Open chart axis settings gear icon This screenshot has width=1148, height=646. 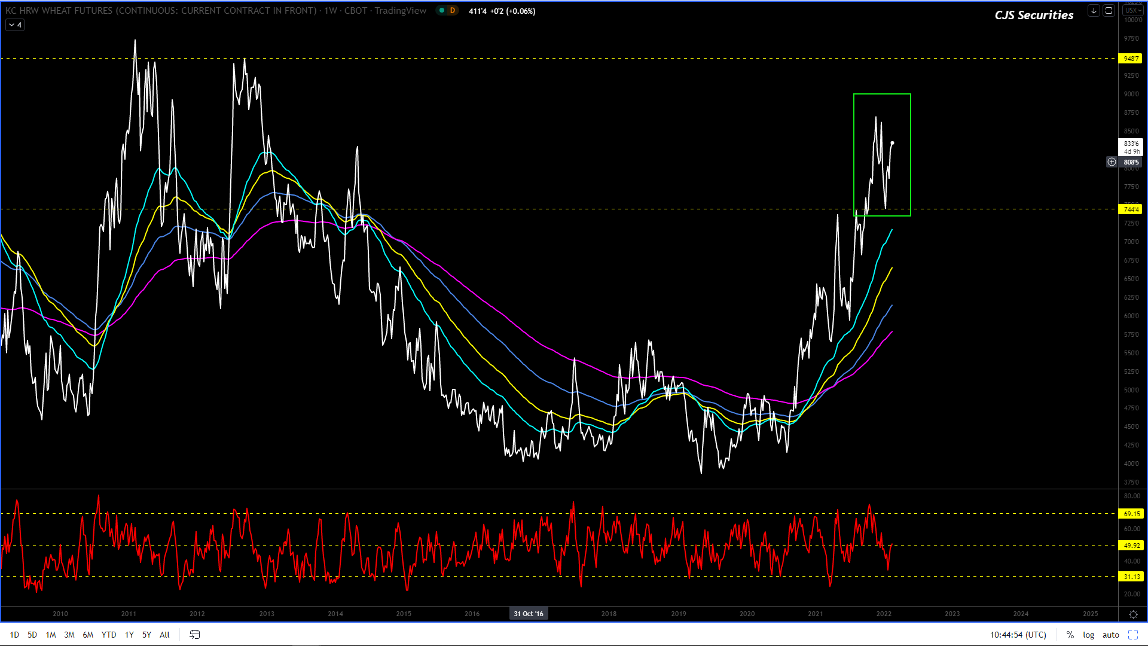point(1132,614)
